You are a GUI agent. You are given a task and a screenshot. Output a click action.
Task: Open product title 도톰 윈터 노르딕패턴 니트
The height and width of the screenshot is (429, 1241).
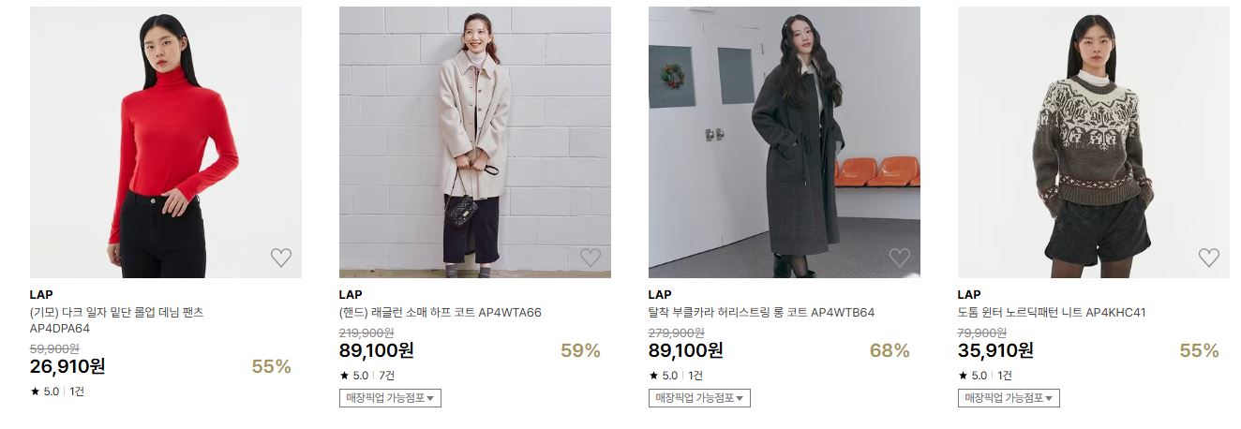pyautogui.click(x=1052, y=313)
